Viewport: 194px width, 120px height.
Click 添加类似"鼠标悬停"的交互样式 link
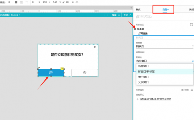pyautogui.click(x=155, y=99)
